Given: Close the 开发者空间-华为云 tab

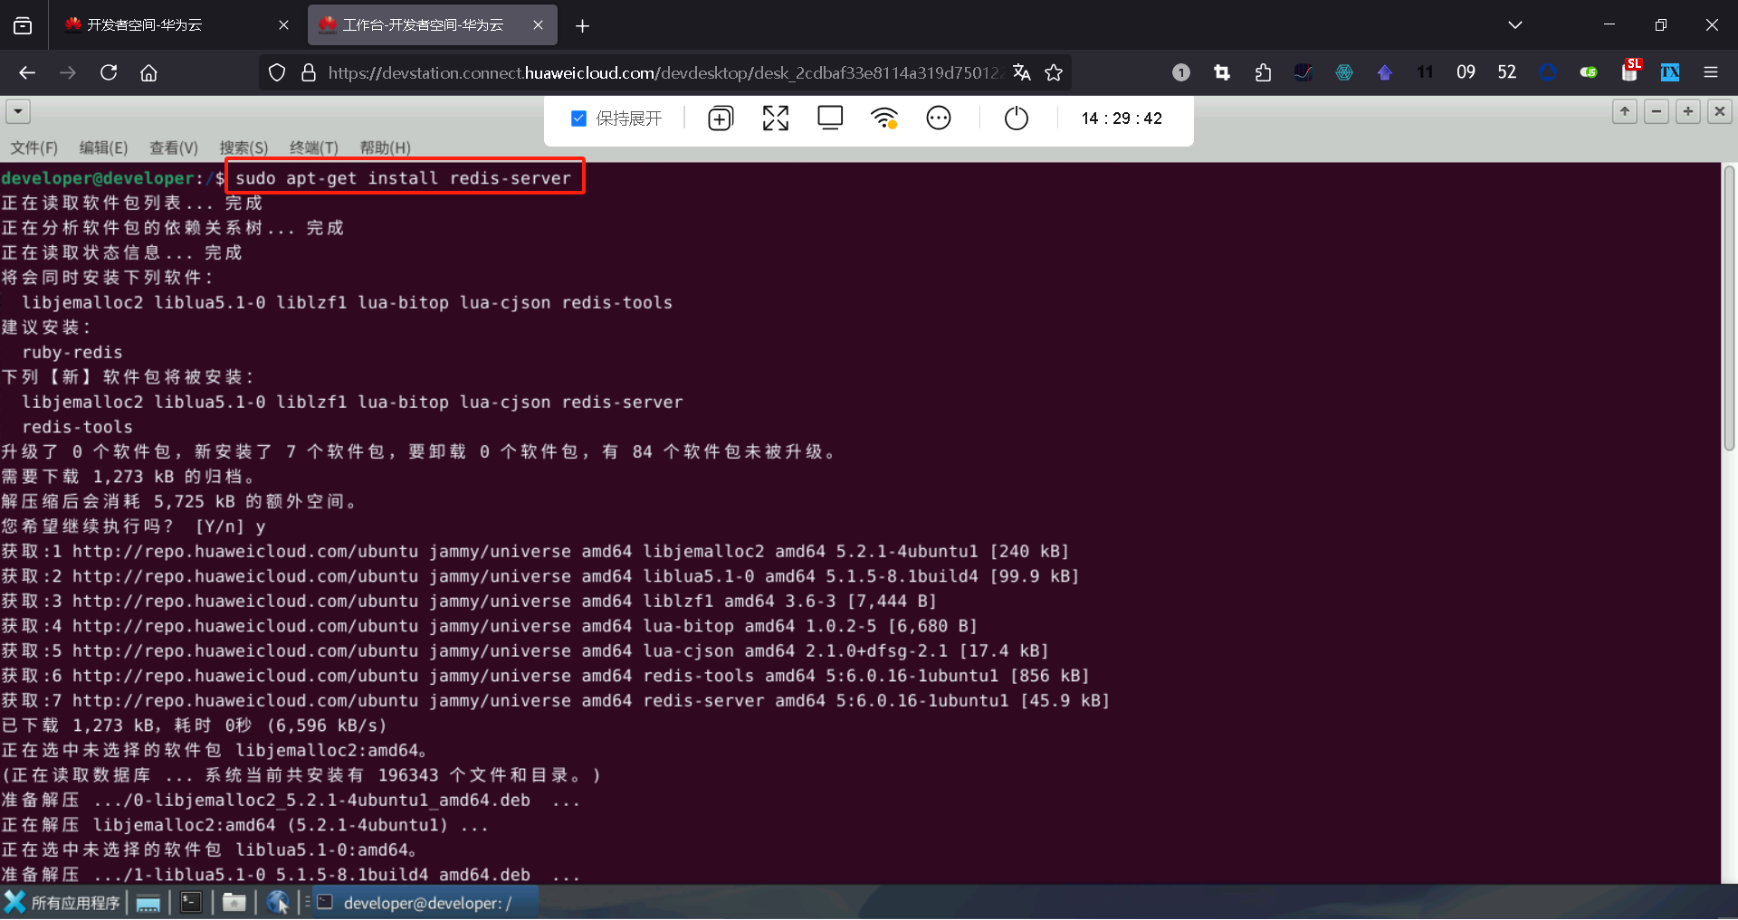Looking at the screenshot, I should click(x=283, y=25).
